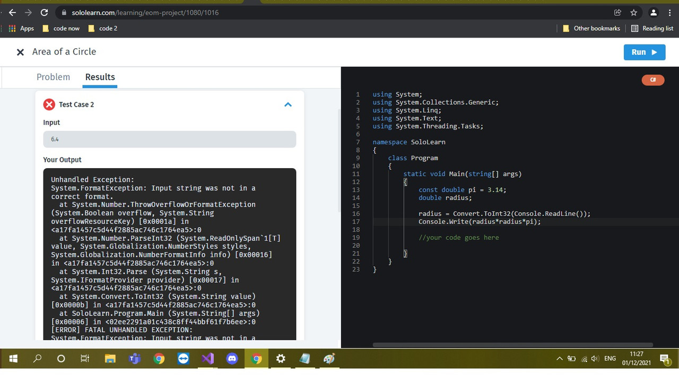Click the 'namespace SoloLearn' line
This screenshot has height=382, width=679.
coord(408,142)
